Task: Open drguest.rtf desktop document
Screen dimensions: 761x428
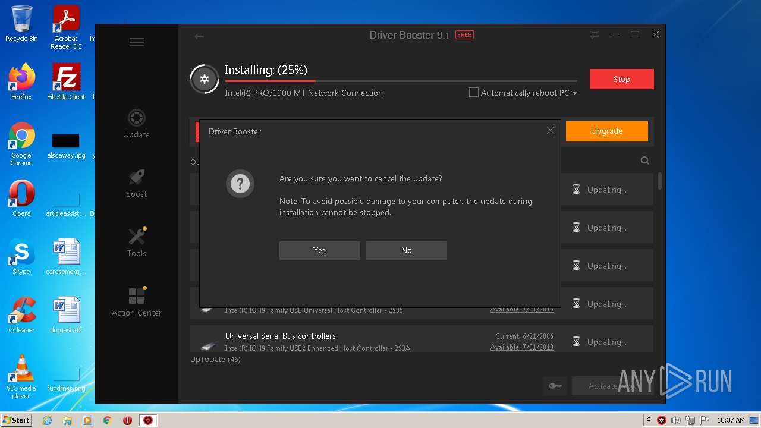Action: click(x=66, y=315)
